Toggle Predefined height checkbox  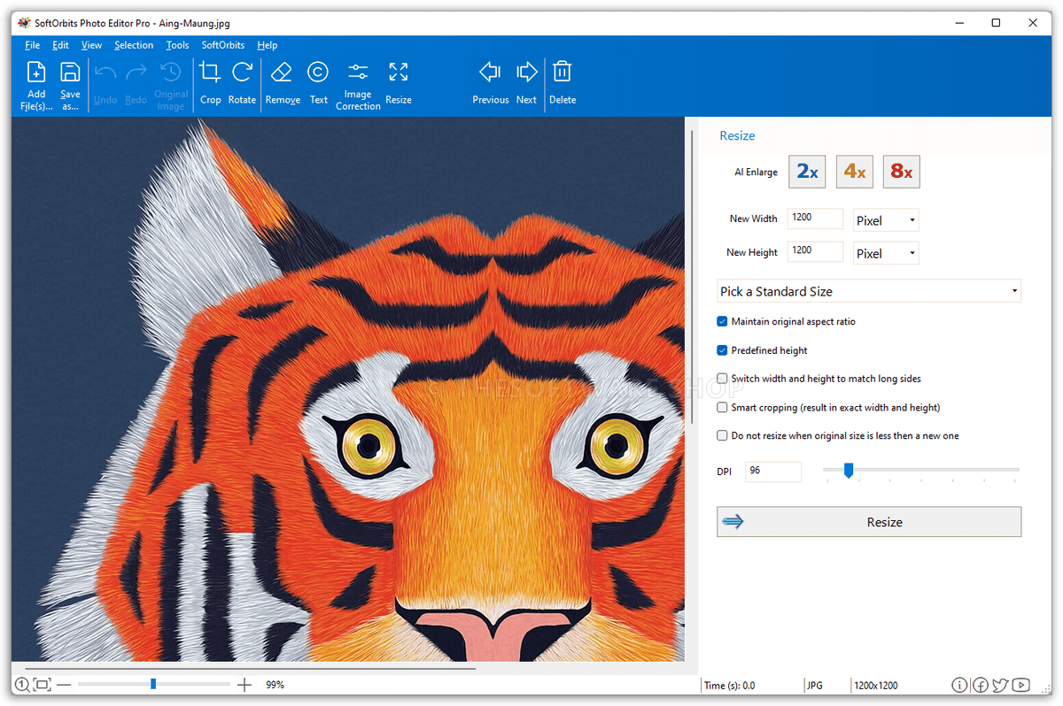point(722,350)
